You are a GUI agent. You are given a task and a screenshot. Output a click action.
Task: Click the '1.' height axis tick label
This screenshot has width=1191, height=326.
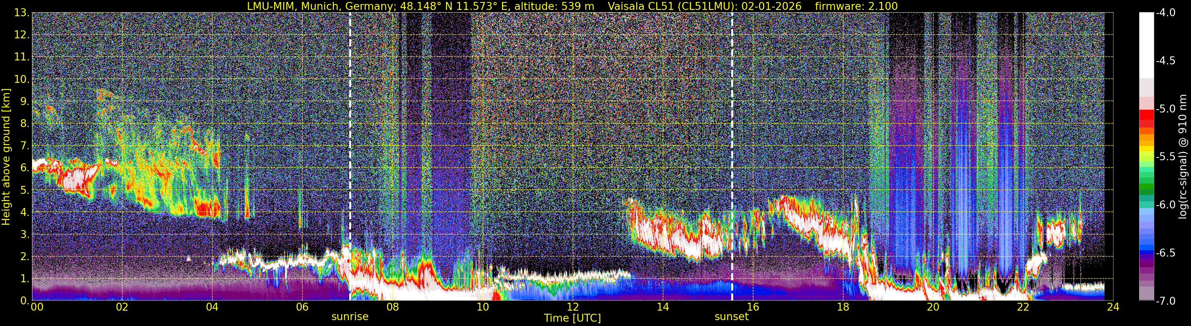tap(24, 279)
